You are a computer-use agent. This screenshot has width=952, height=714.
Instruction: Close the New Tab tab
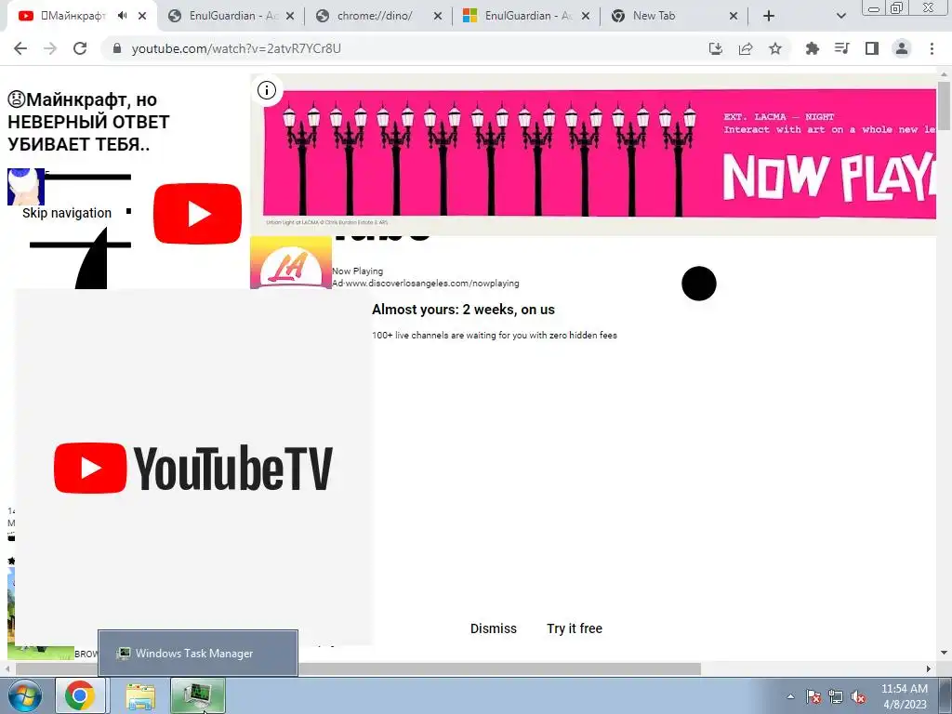[x=734, y=17]
